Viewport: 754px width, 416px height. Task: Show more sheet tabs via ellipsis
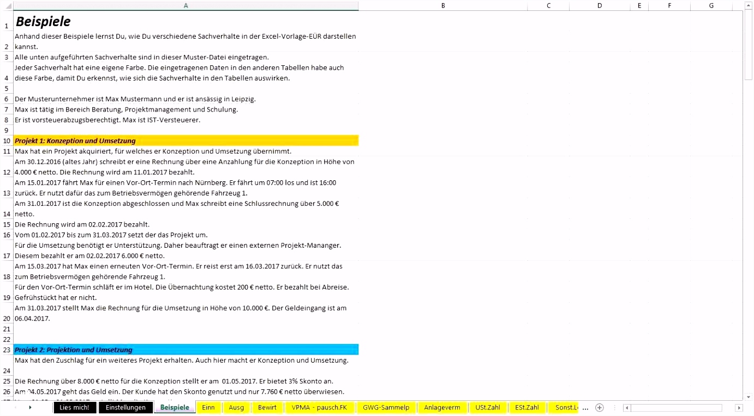585,408
